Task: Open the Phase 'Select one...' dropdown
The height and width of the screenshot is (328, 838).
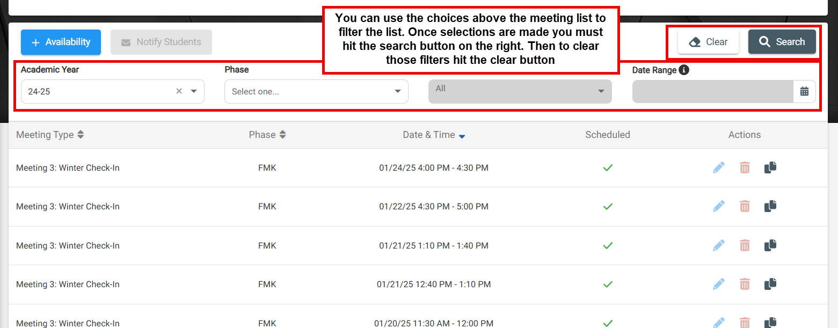Action: pos(316,91)
